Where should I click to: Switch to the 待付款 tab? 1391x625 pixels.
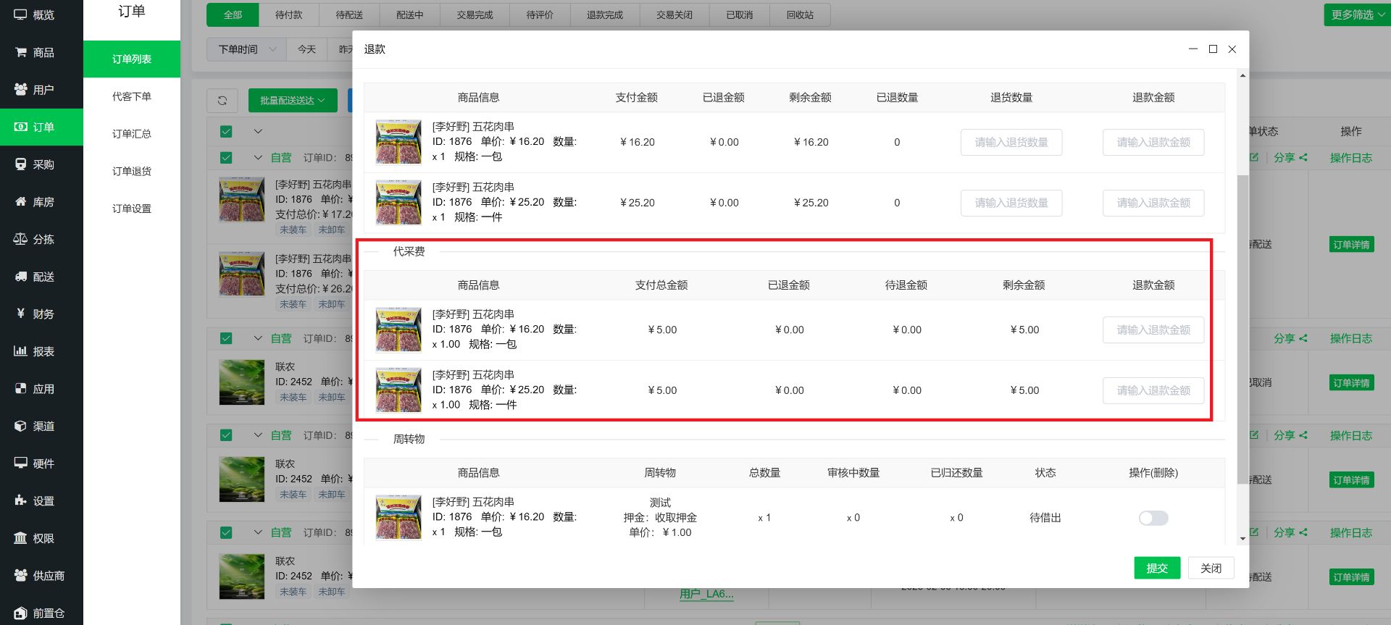click(289, 14)
